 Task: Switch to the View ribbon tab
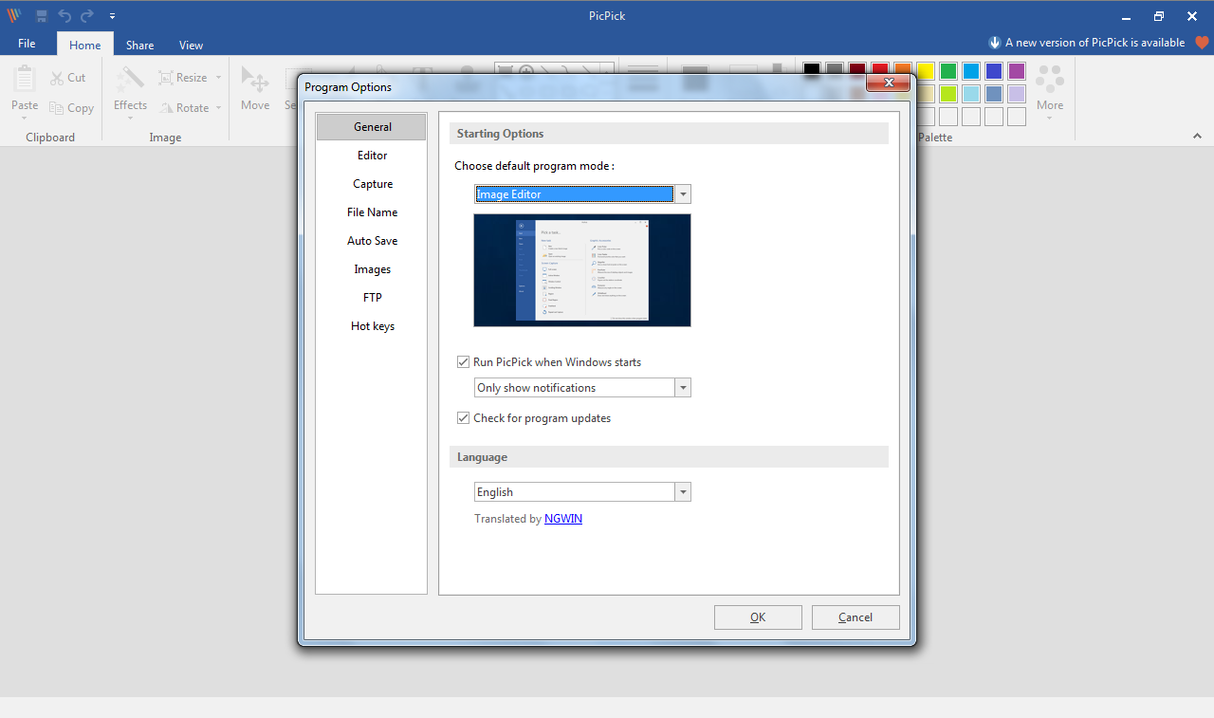[x=192, y=45]
